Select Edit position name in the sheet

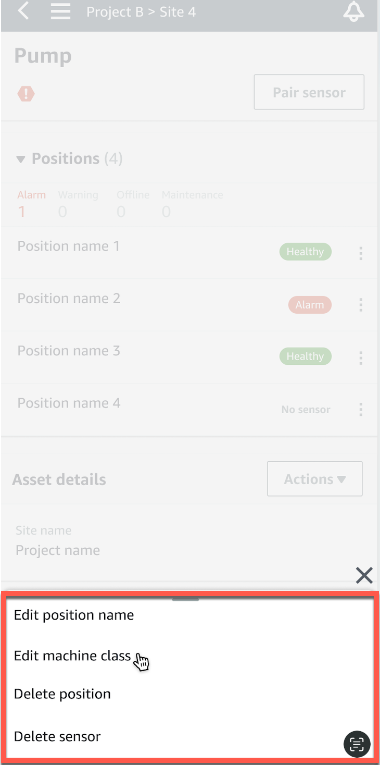coord(74,615)
